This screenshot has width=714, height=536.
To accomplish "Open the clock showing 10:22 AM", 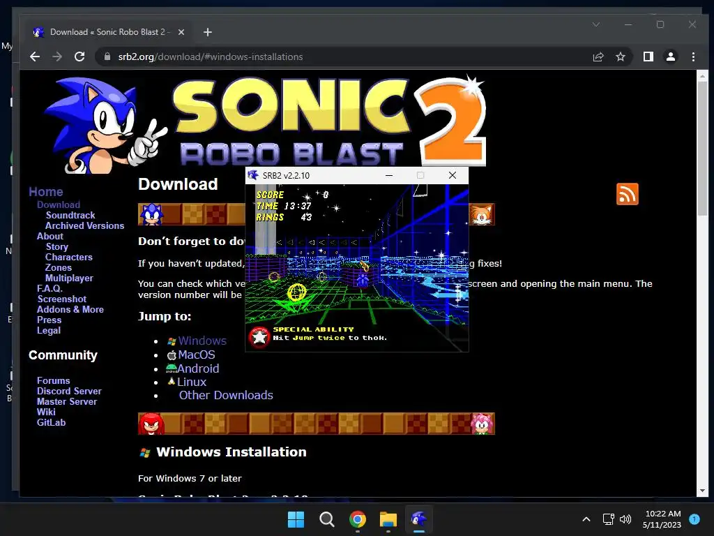I will tap(662, 519).
